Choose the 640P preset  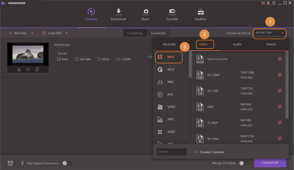tap(239, 107)
